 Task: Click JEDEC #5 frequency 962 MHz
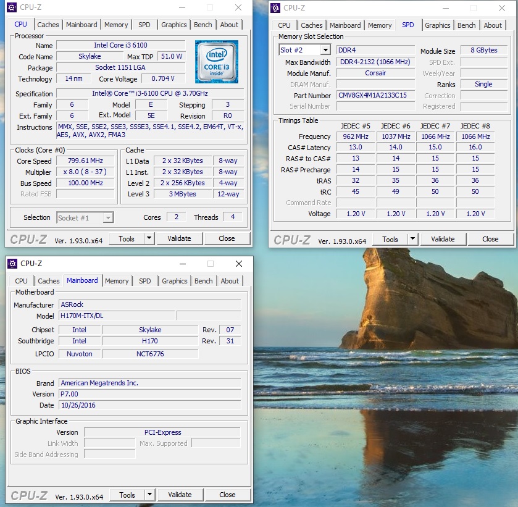pos(356,136)
